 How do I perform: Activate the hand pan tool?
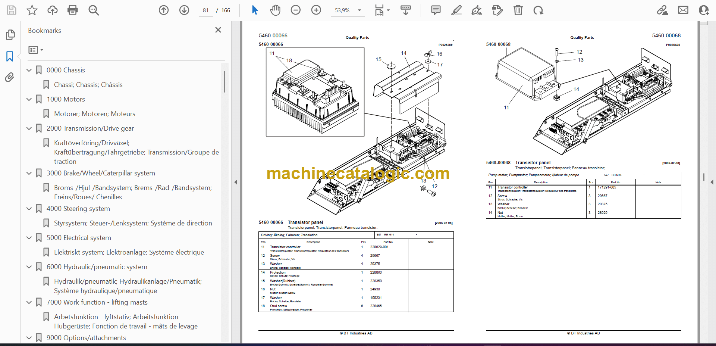pyautogui.click(x=275, y=10)
